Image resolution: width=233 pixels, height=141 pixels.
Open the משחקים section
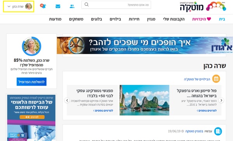(x=76, y=19)
